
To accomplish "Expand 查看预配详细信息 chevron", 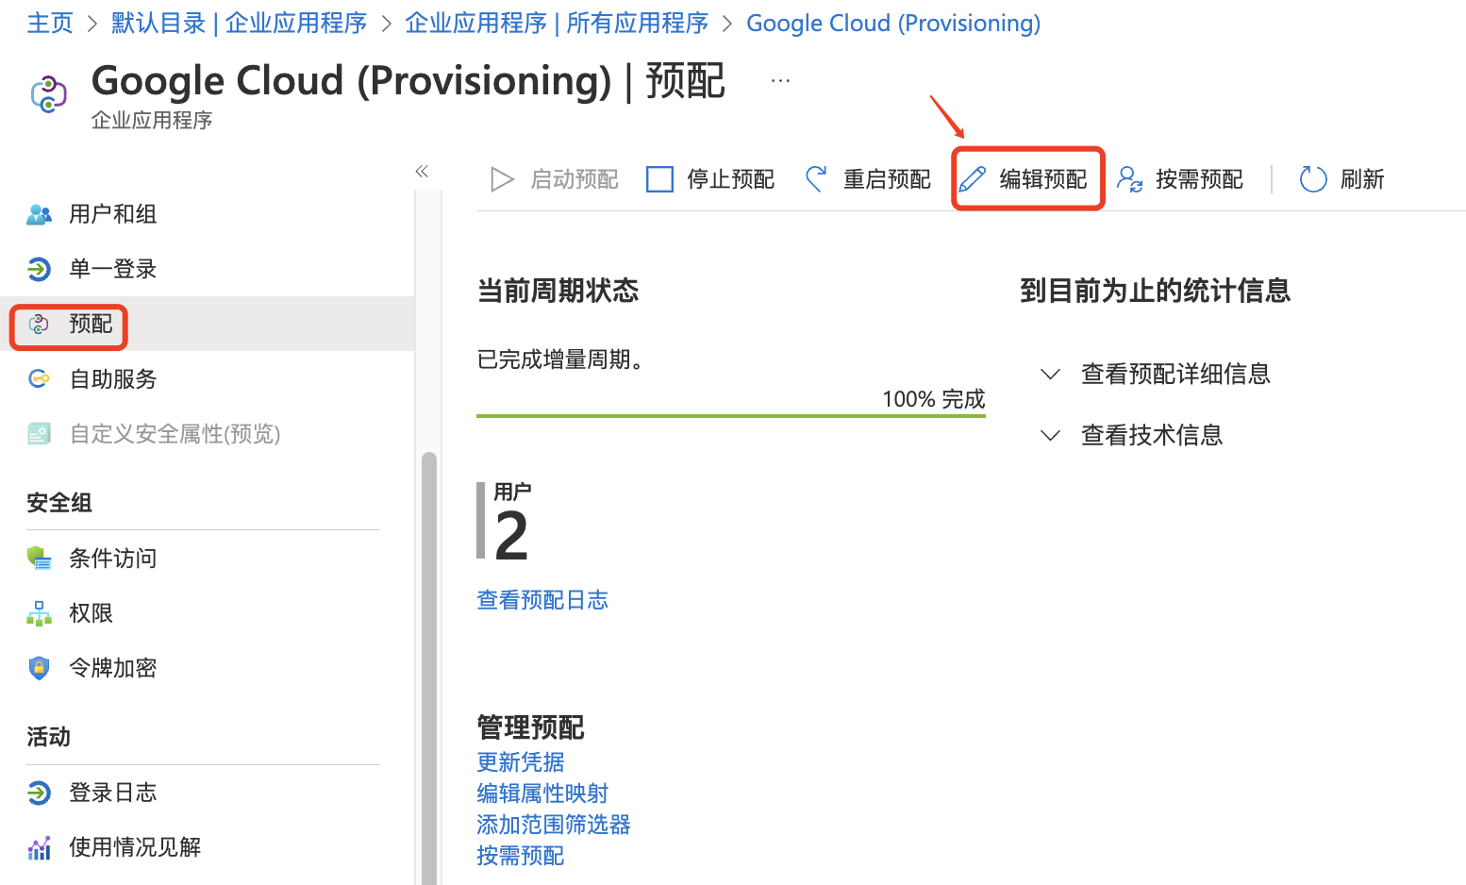I will click(x=1050, y=375).
